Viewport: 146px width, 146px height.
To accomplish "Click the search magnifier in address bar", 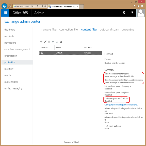I will click(x=37, y=6).
